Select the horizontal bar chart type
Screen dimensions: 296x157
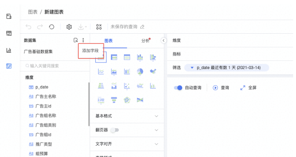tap(153, 57)
